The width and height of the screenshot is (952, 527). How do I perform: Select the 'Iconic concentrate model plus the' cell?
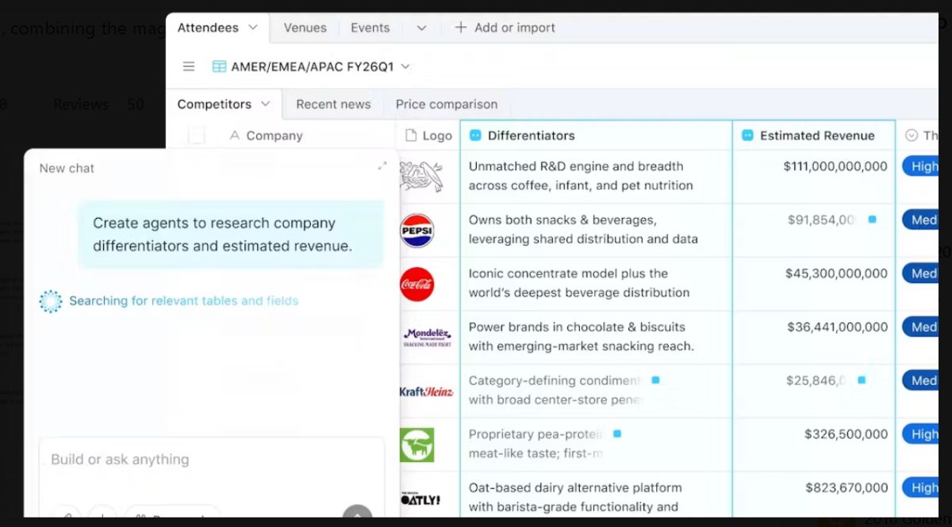[597, 283]
